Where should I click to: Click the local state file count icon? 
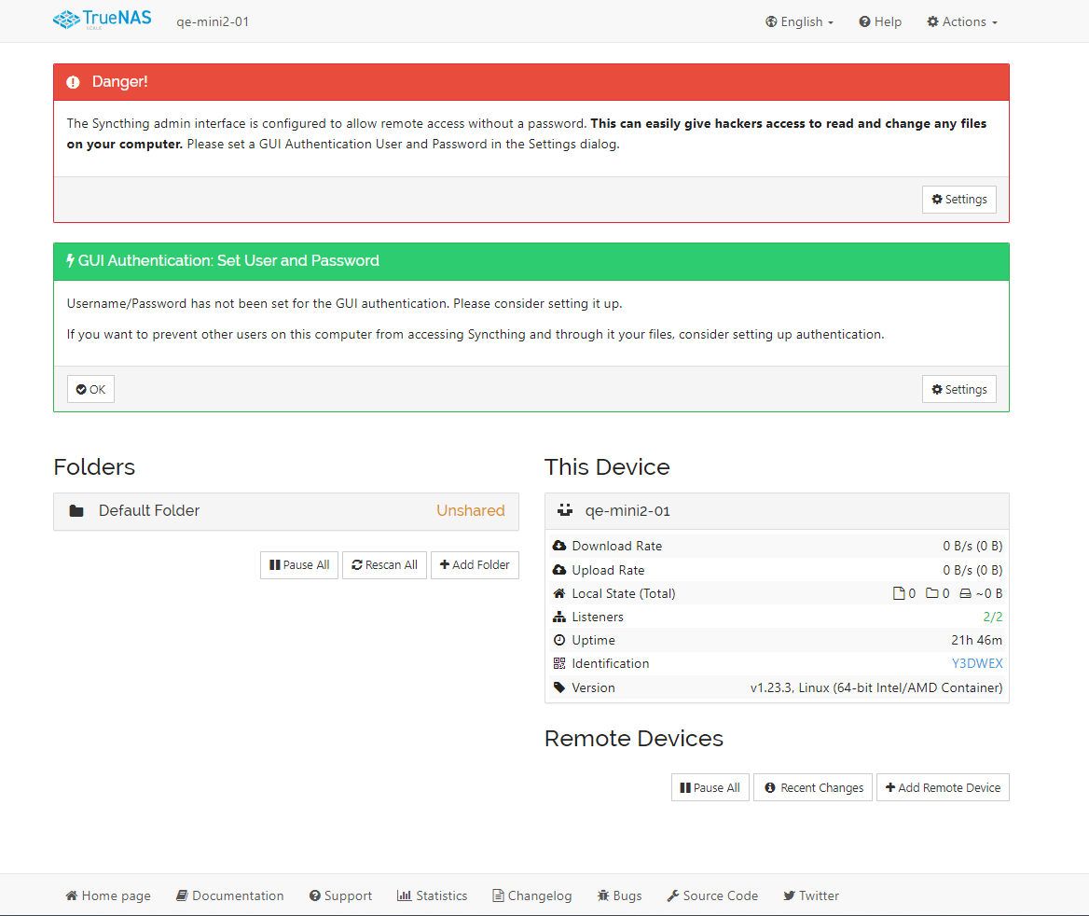click(899, 593)
